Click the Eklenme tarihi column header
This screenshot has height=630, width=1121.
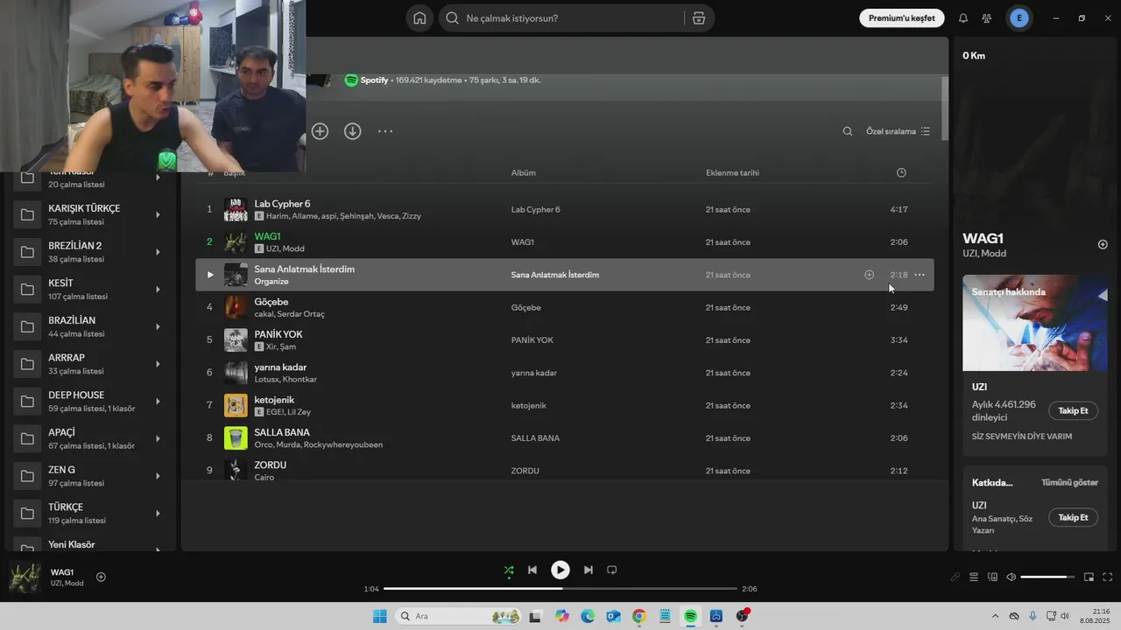[x=732, y=173]
